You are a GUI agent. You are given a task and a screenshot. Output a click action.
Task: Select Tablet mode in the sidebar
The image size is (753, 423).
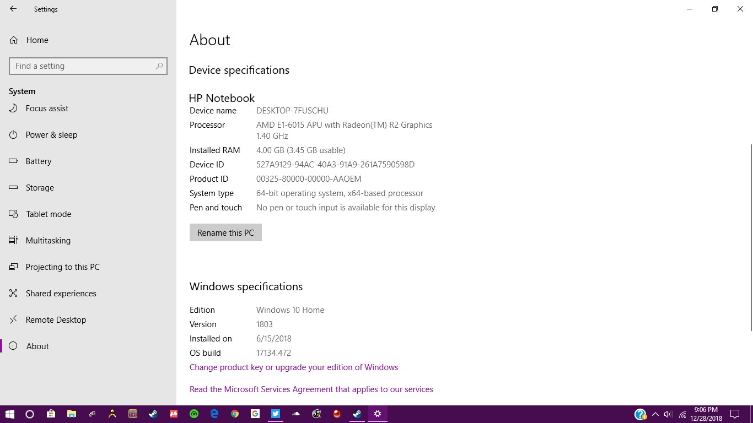[88, 214]
